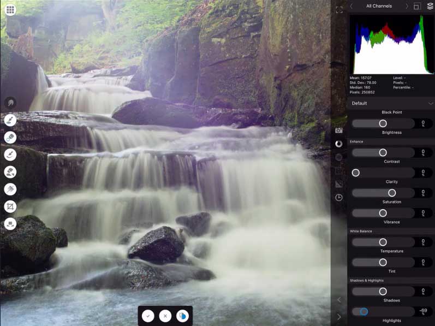Image resolution: width=435 pixels, height=326 pixels.
Task: Click the Mean: 157.07 statistic
Action: click(360, 78)
